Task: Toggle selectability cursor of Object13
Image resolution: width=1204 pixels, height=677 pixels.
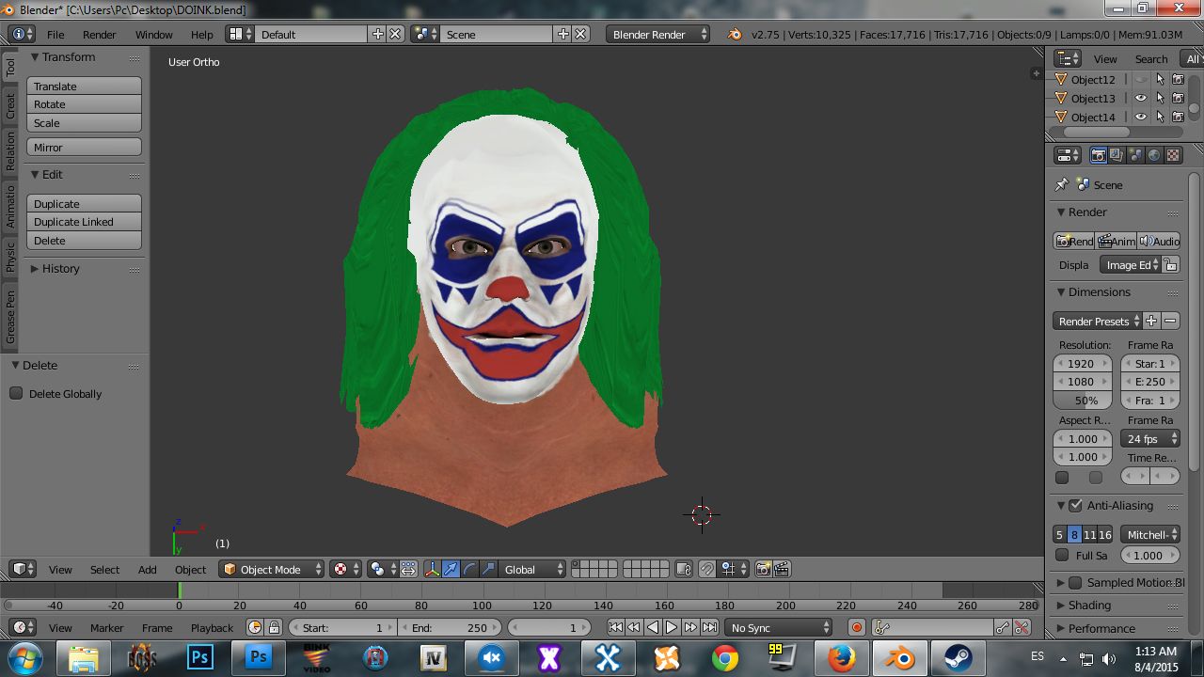Action: 1160,98
